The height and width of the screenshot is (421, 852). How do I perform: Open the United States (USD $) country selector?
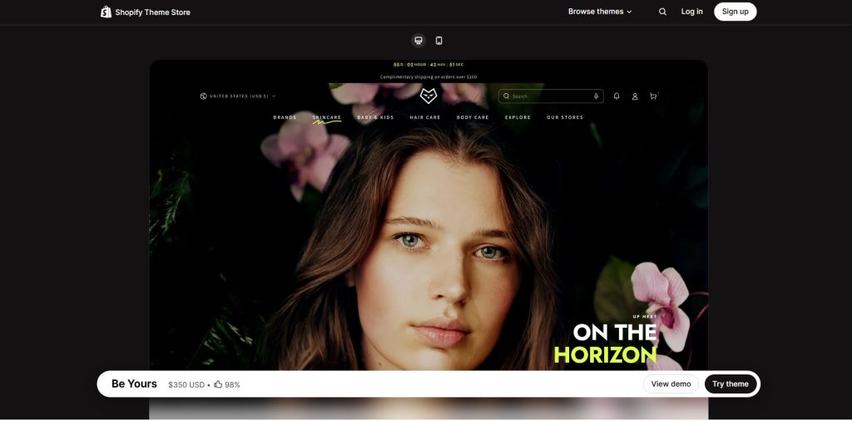(x=238, y=97)
